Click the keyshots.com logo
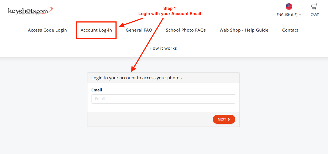The width and height of the screenshot is (328, 154). pos(30,11)
